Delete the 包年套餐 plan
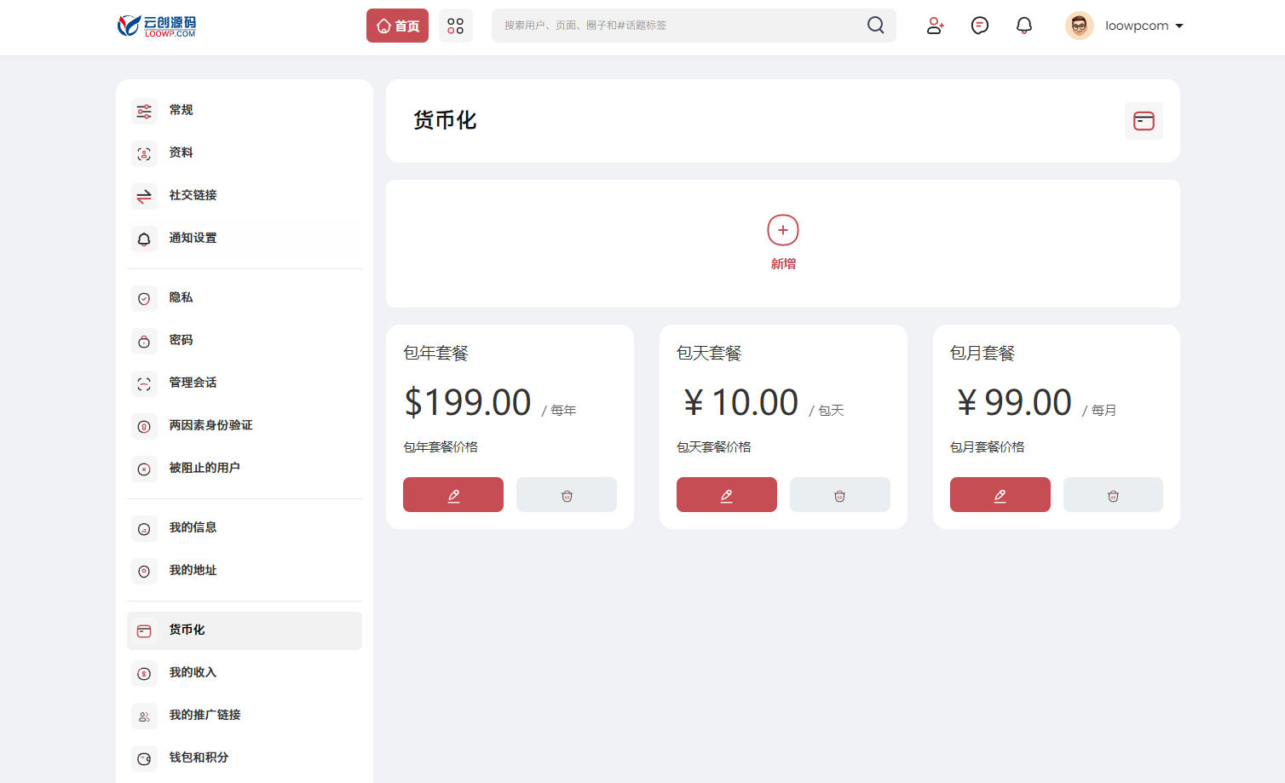Viewport: 1285px width, 783px height. point(567,495)
